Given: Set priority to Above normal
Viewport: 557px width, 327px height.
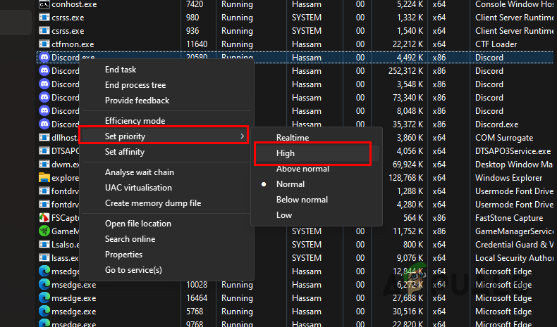Looking at the screenshot, I should click(302, 169).
